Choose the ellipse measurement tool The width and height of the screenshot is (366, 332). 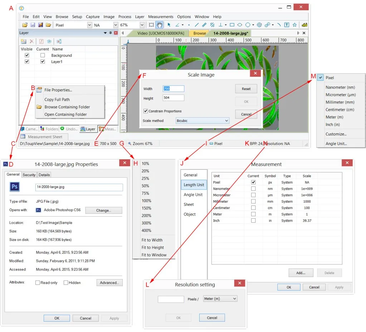pyautogui.click(x=240, y=25)
